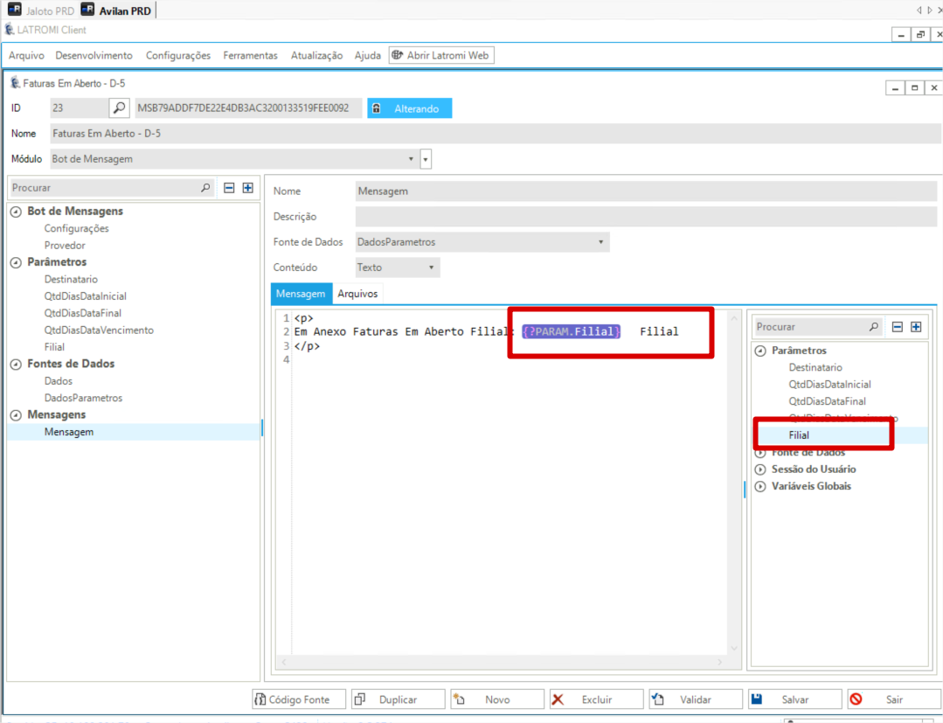Image resolution: width=943 pixels, height=723 pixels.
Task: Open the Conteúdo dropdown
Action: (x=431, y=268)
